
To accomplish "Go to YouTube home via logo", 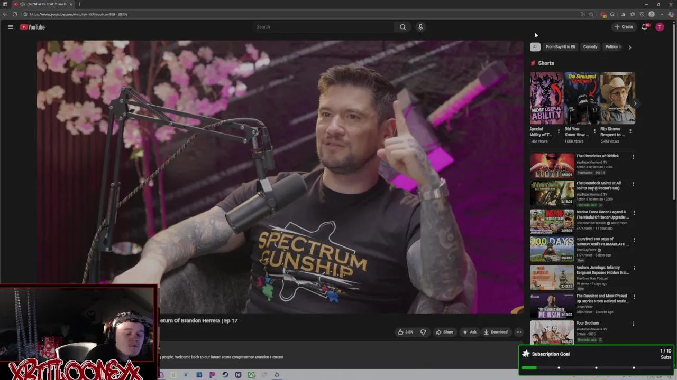I will 32,27.
